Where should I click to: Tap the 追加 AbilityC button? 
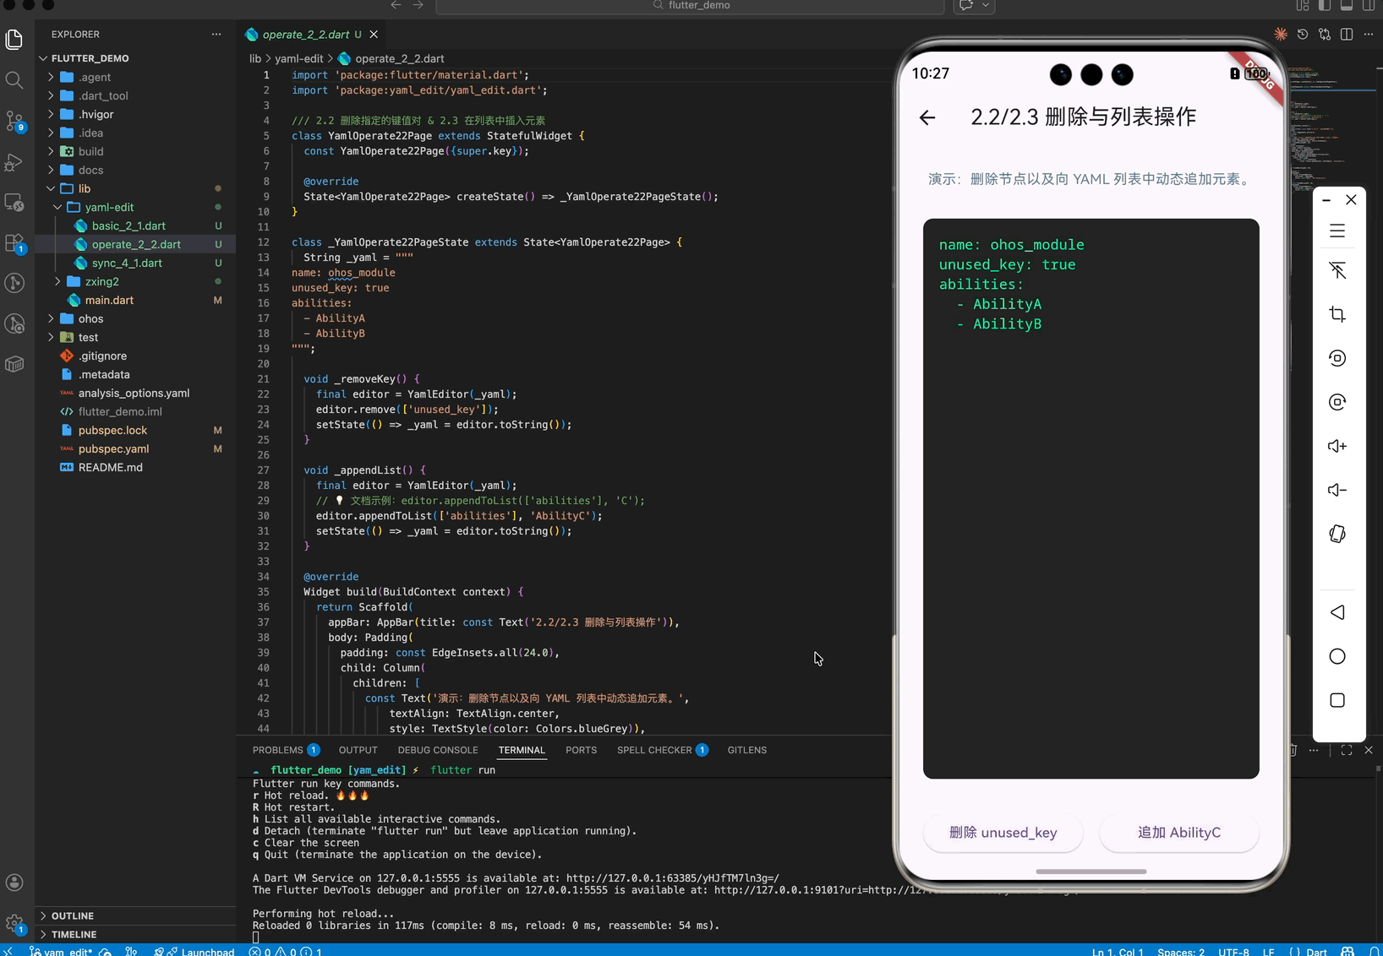coord(1179,833)
